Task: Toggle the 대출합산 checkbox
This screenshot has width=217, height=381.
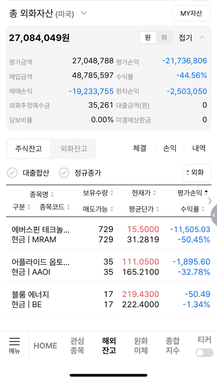Action: point(12,173)
